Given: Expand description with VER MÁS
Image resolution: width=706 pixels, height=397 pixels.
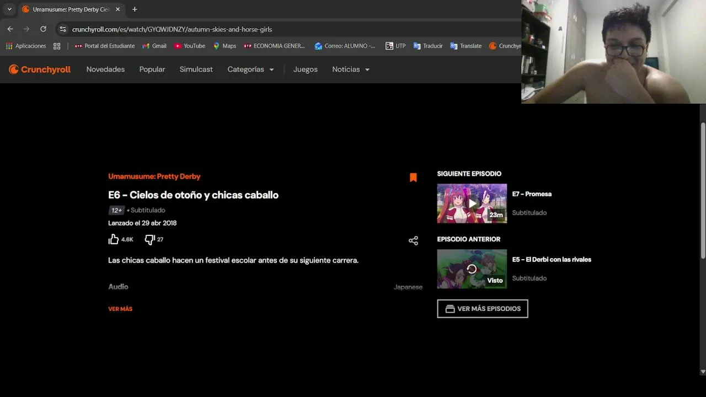Looking at the screenshot, I should pos(120,309).
